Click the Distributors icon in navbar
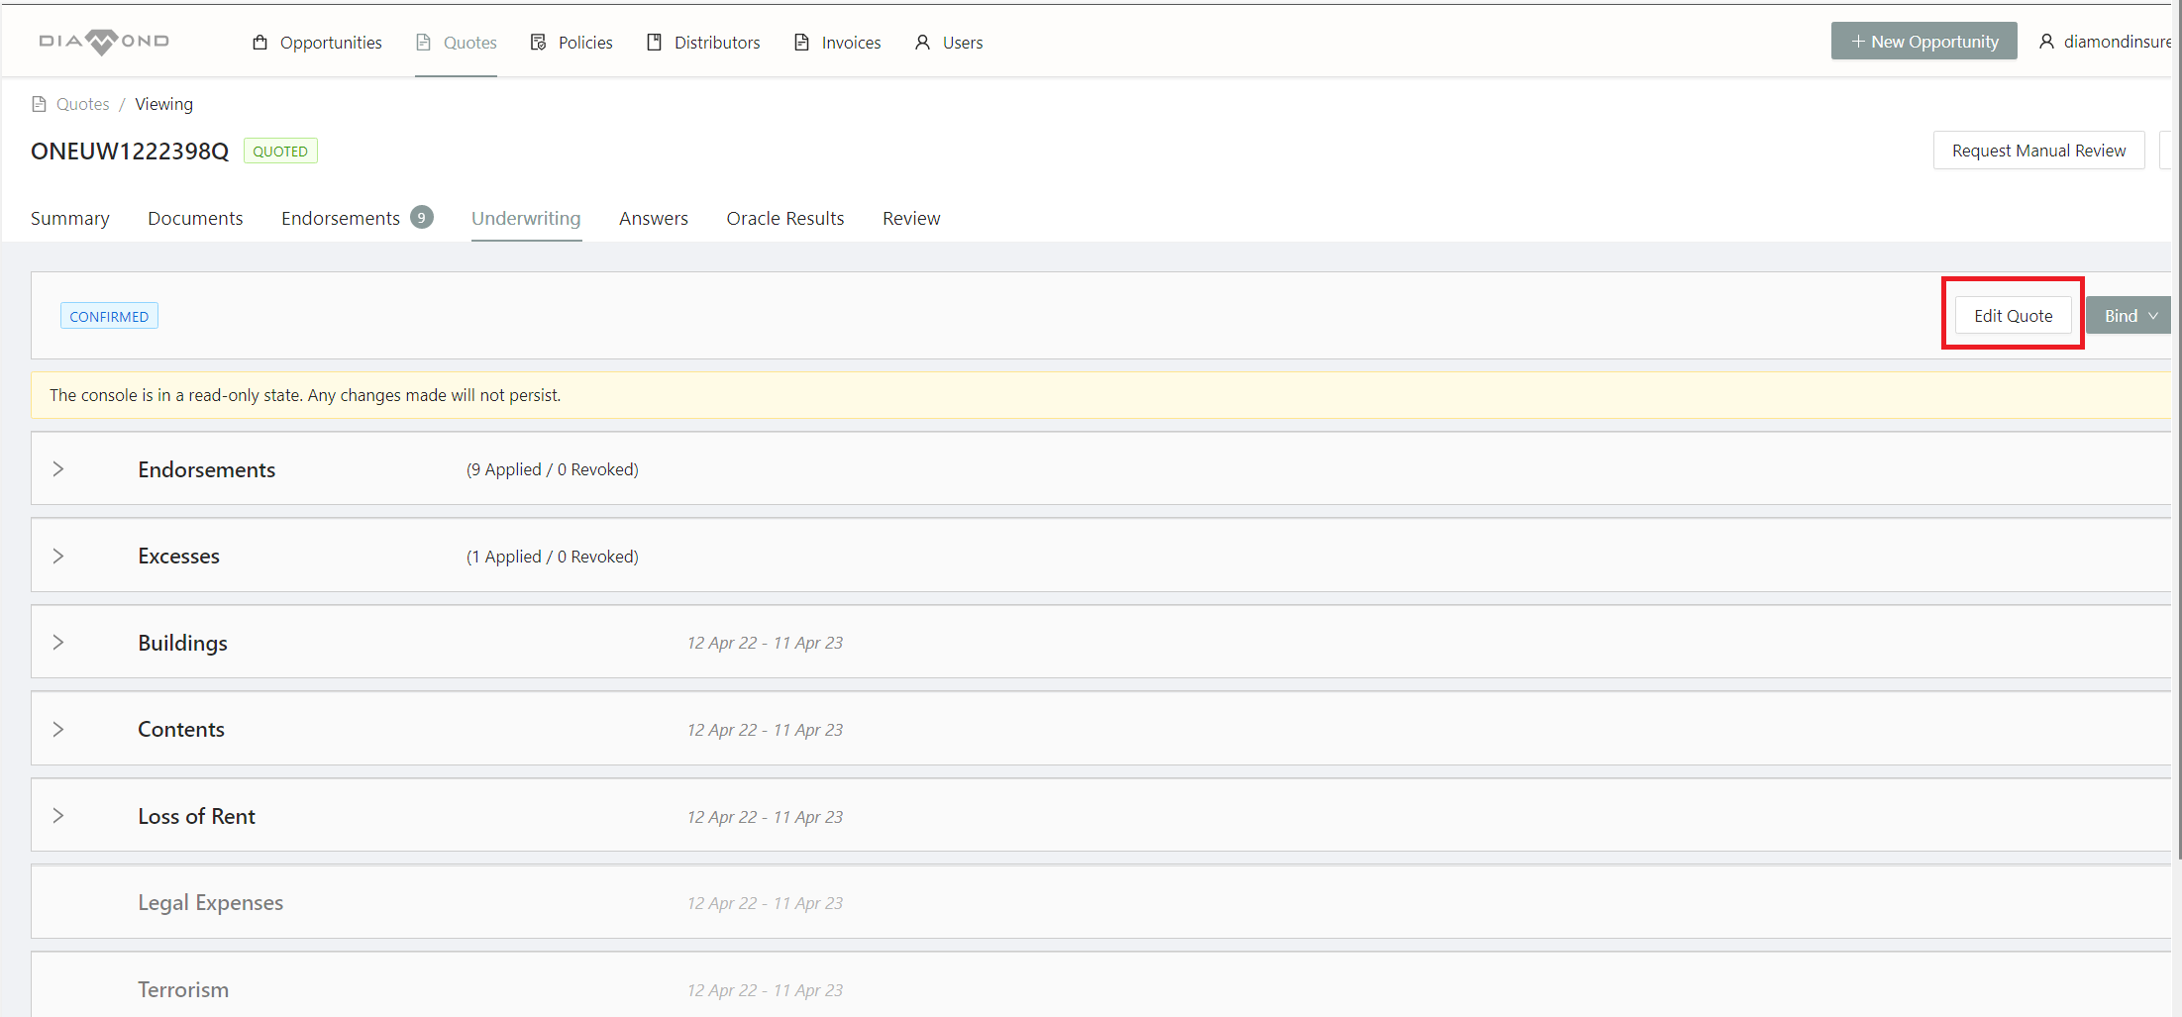This screenshot has height=1017, width=2182. [x=655, y=43]
